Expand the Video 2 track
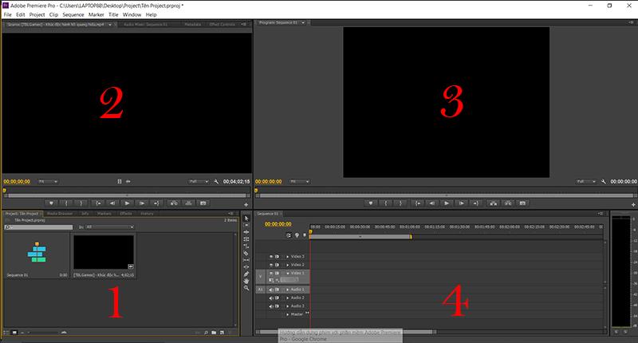 288,265
